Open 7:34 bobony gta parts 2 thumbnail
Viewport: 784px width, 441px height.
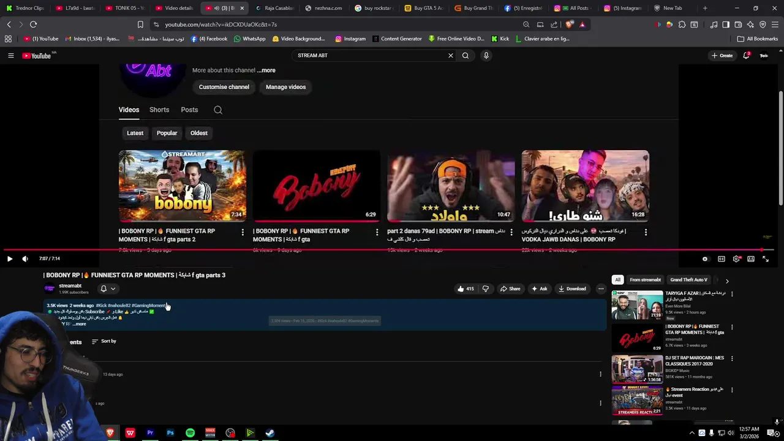point(183,186)
